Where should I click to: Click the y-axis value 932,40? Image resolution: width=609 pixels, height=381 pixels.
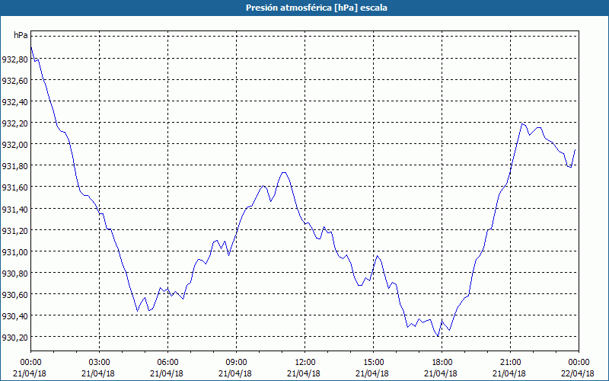pos(14,102)
